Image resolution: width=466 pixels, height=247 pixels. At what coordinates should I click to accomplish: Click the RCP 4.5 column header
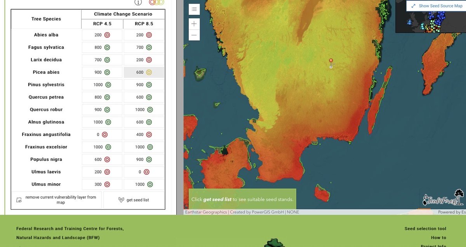pos(102,24)
